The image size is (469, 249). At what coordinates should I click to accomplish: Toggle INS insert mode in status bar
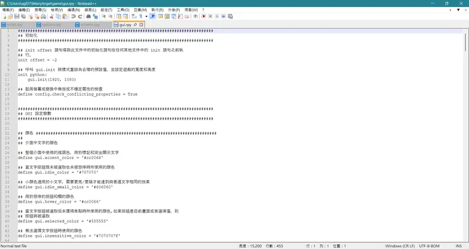pyautogui.click(x=459, y=246)
